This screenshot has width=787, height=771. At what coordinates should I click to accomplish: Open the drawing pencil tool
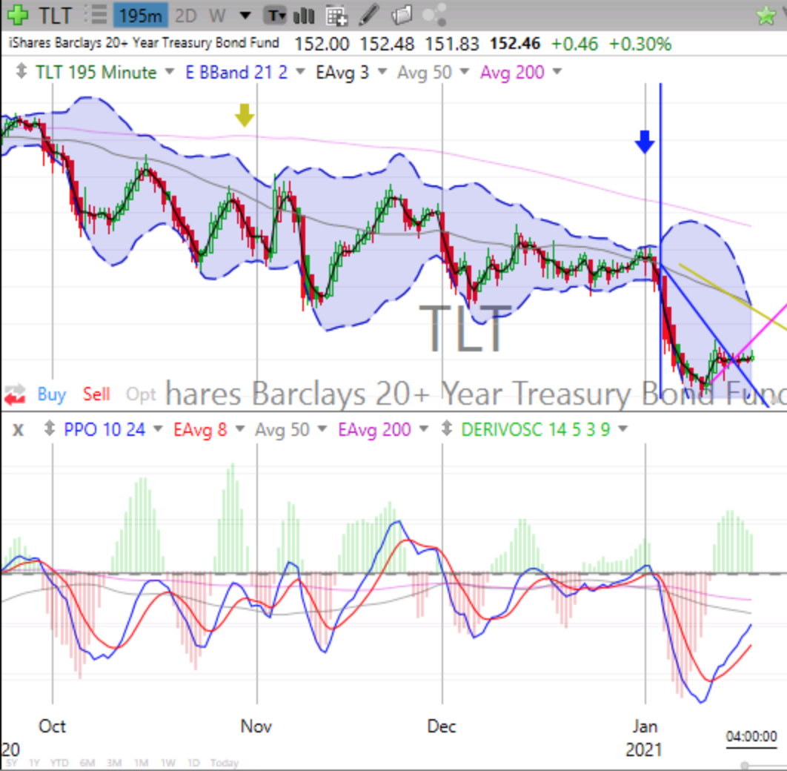368,15
